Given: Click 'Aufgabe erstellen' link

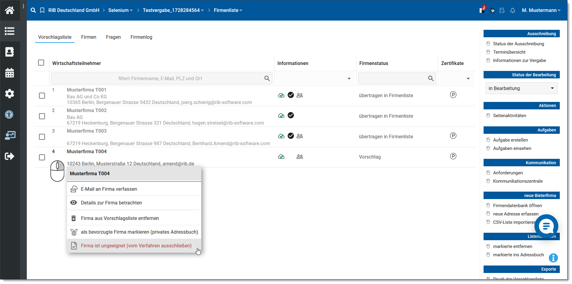Looking at the screenshot, I should [x=510, y=140].
